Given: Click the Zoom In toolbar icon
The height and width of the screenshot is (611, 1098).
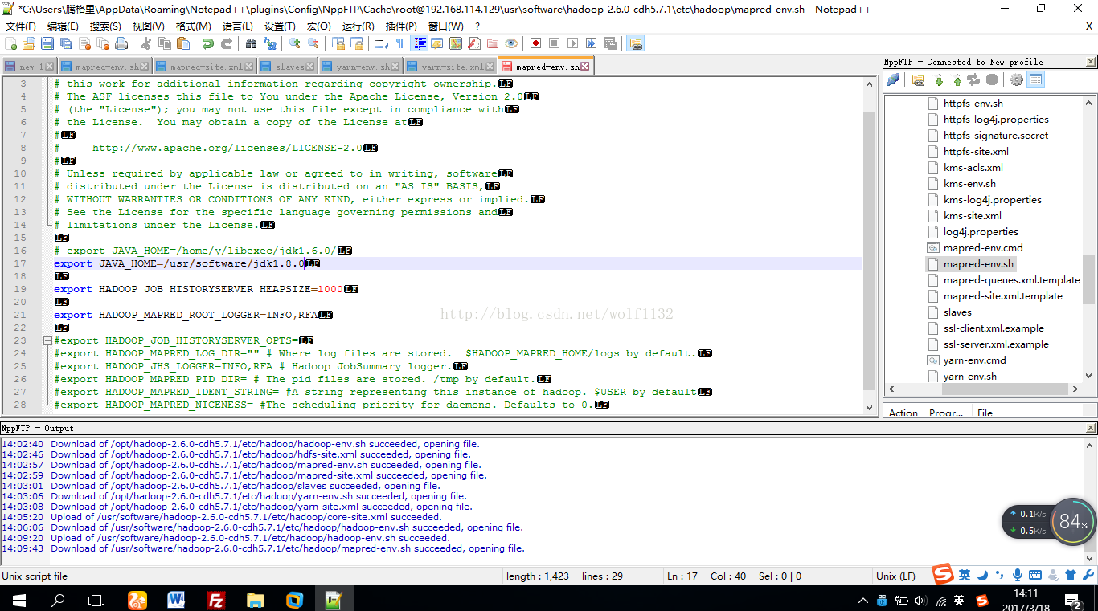Looking at the screenshot, I should pos(295,43).
